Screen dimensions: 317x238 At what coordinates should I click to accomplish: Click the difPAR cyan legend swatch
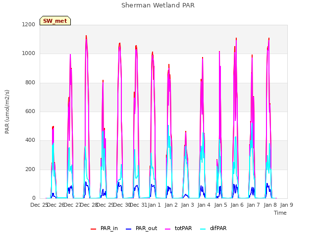[x=203, y=229]
